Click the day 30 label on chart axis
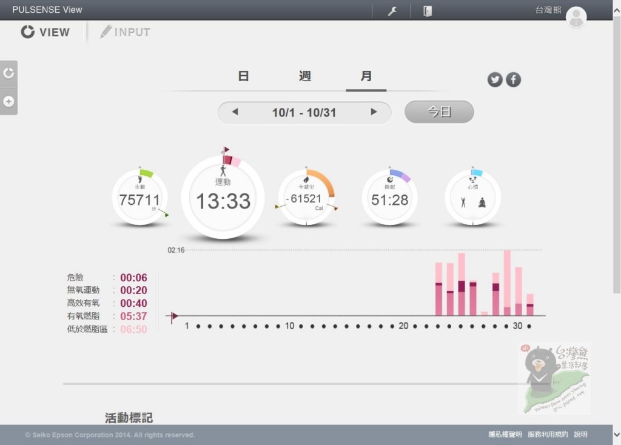 (517, 326)
